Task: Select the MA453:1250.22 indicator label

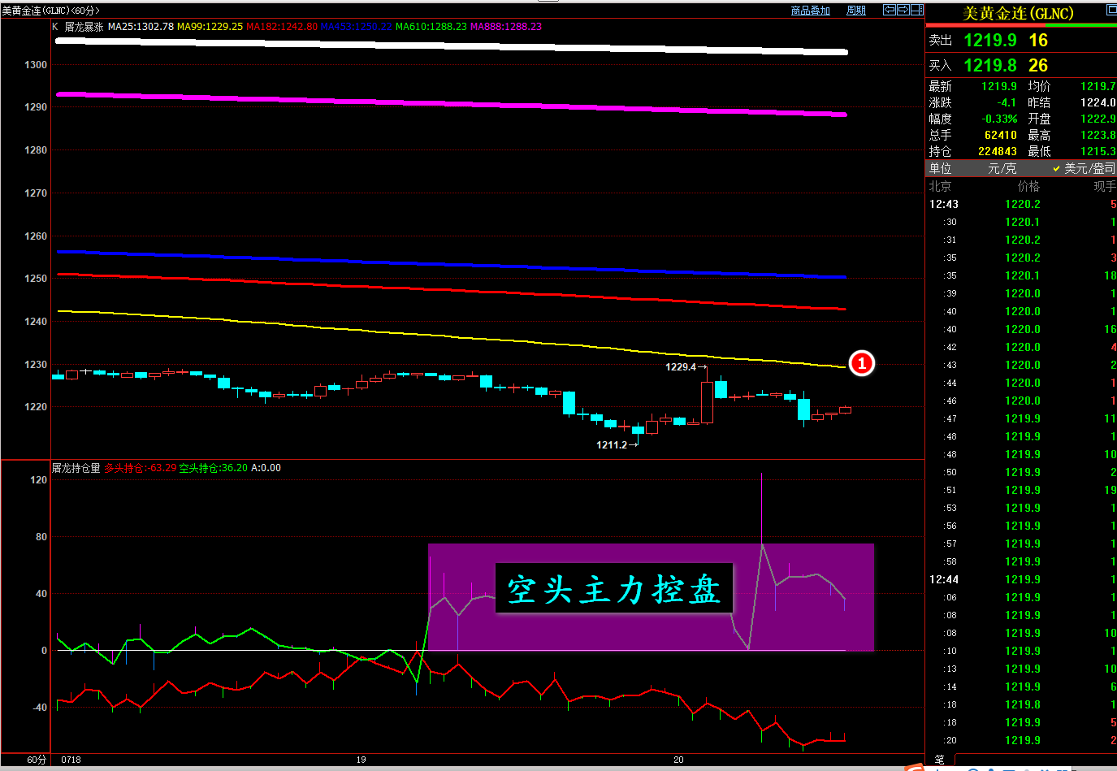Action: coord(357,27)
